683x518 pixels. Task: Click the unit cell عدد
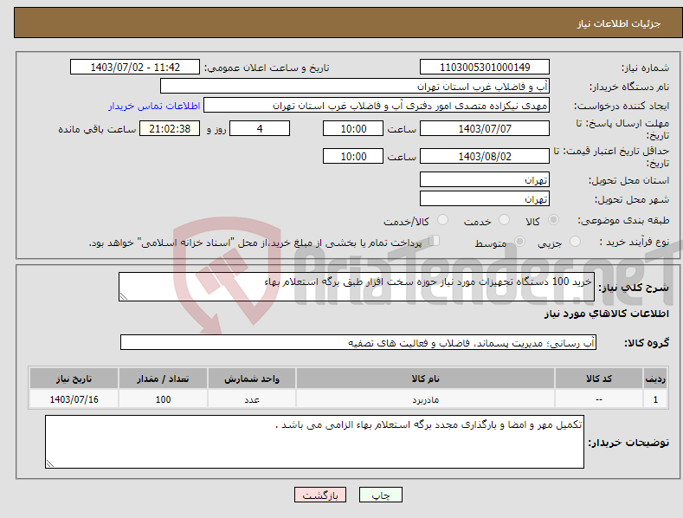pyautogui.click(x=252, y=399)
